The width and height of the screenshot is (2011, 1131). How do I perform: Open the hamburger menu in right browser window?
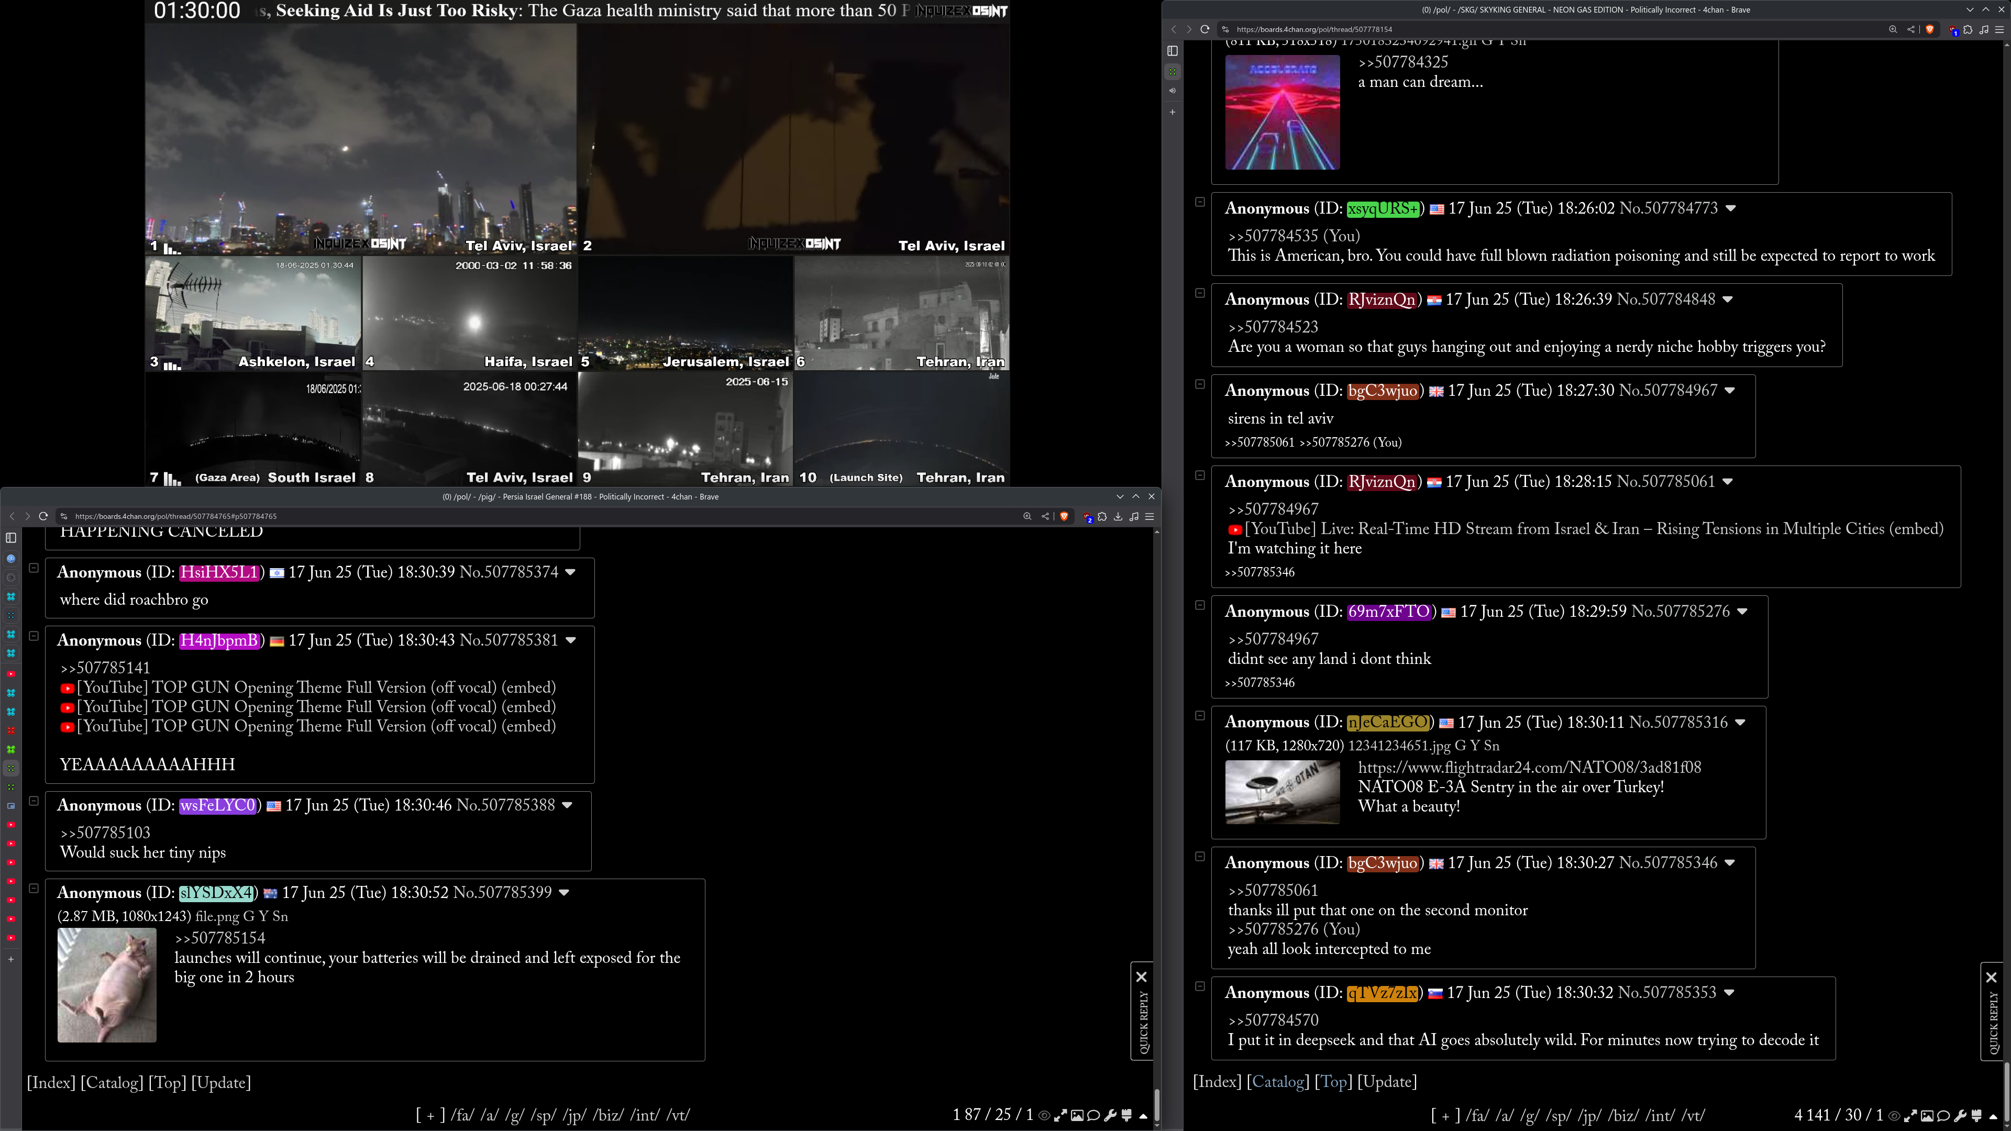coord(1999,30)
